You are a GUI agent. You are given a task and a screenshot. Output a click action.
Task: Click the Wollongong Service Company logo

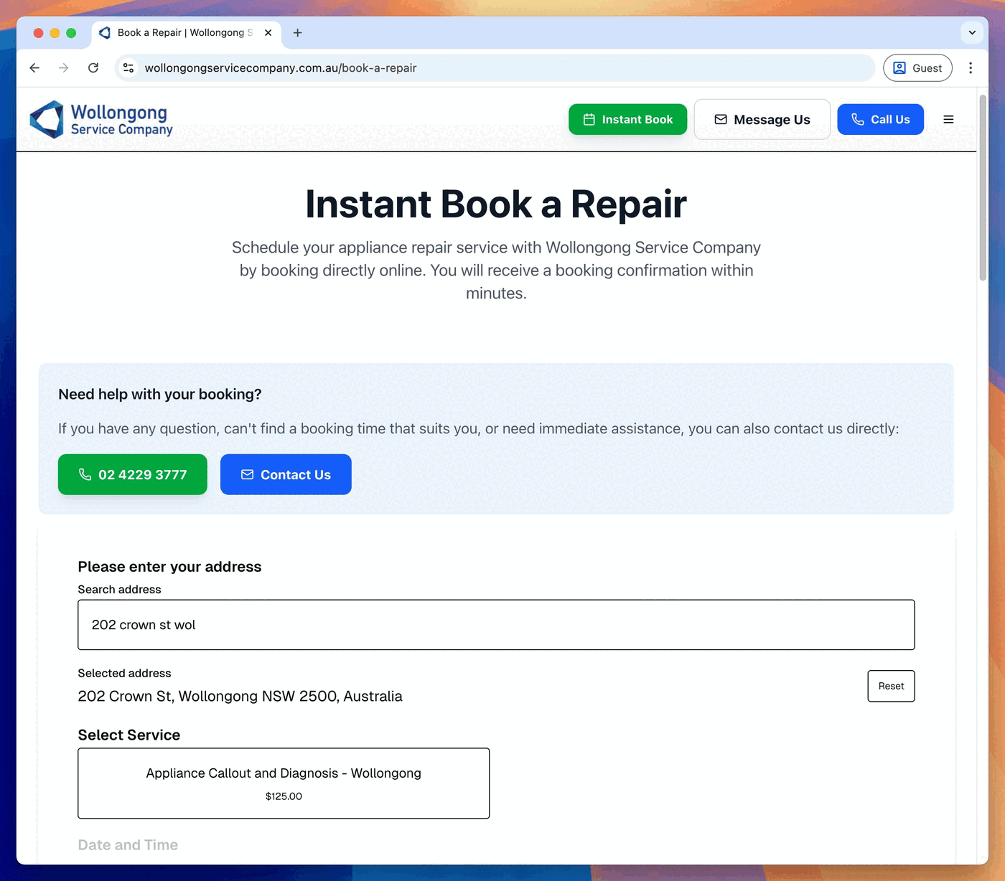pyautogui.click(x=101, y=120)
